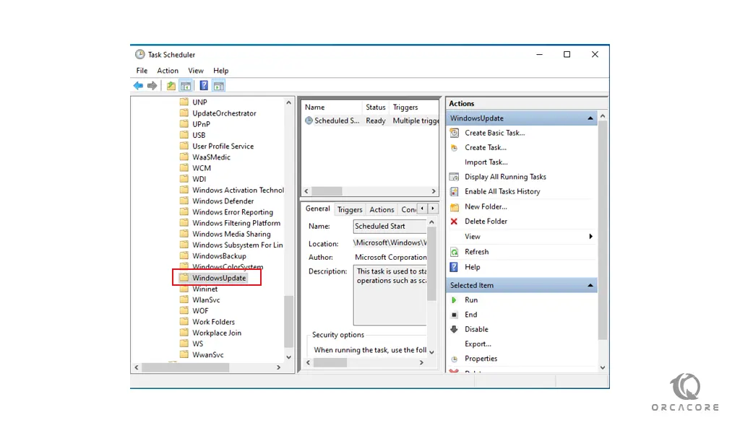Click the forward arrow in the toolbar
This screenshot has width=740, height=433.
(152, 86)
